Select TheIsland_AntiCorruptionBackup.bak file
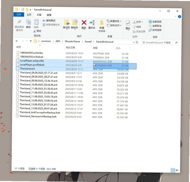Image resolution: width=190 pixels, height=182 pixels. point(40,113)
